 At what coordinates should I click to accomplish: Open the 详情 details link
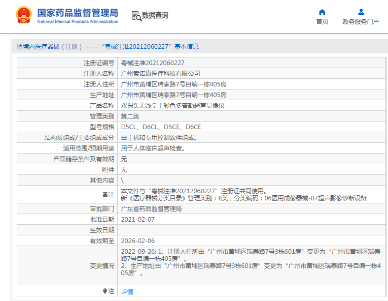[127, 291]
